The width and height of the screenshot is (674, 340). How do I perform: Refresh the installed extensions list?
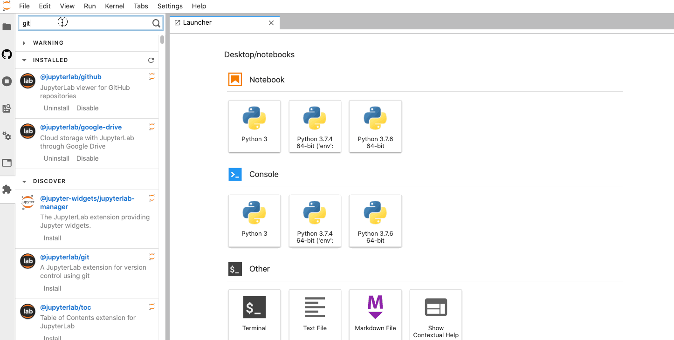click(x=151, y=60)
